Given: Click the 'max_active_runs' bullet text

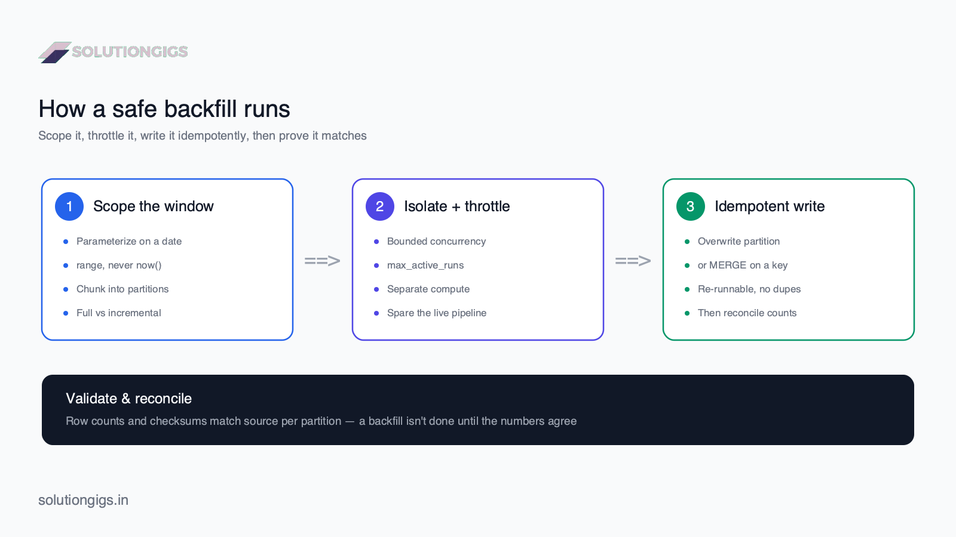Looking at the screenshot, I should coord(425,266).
